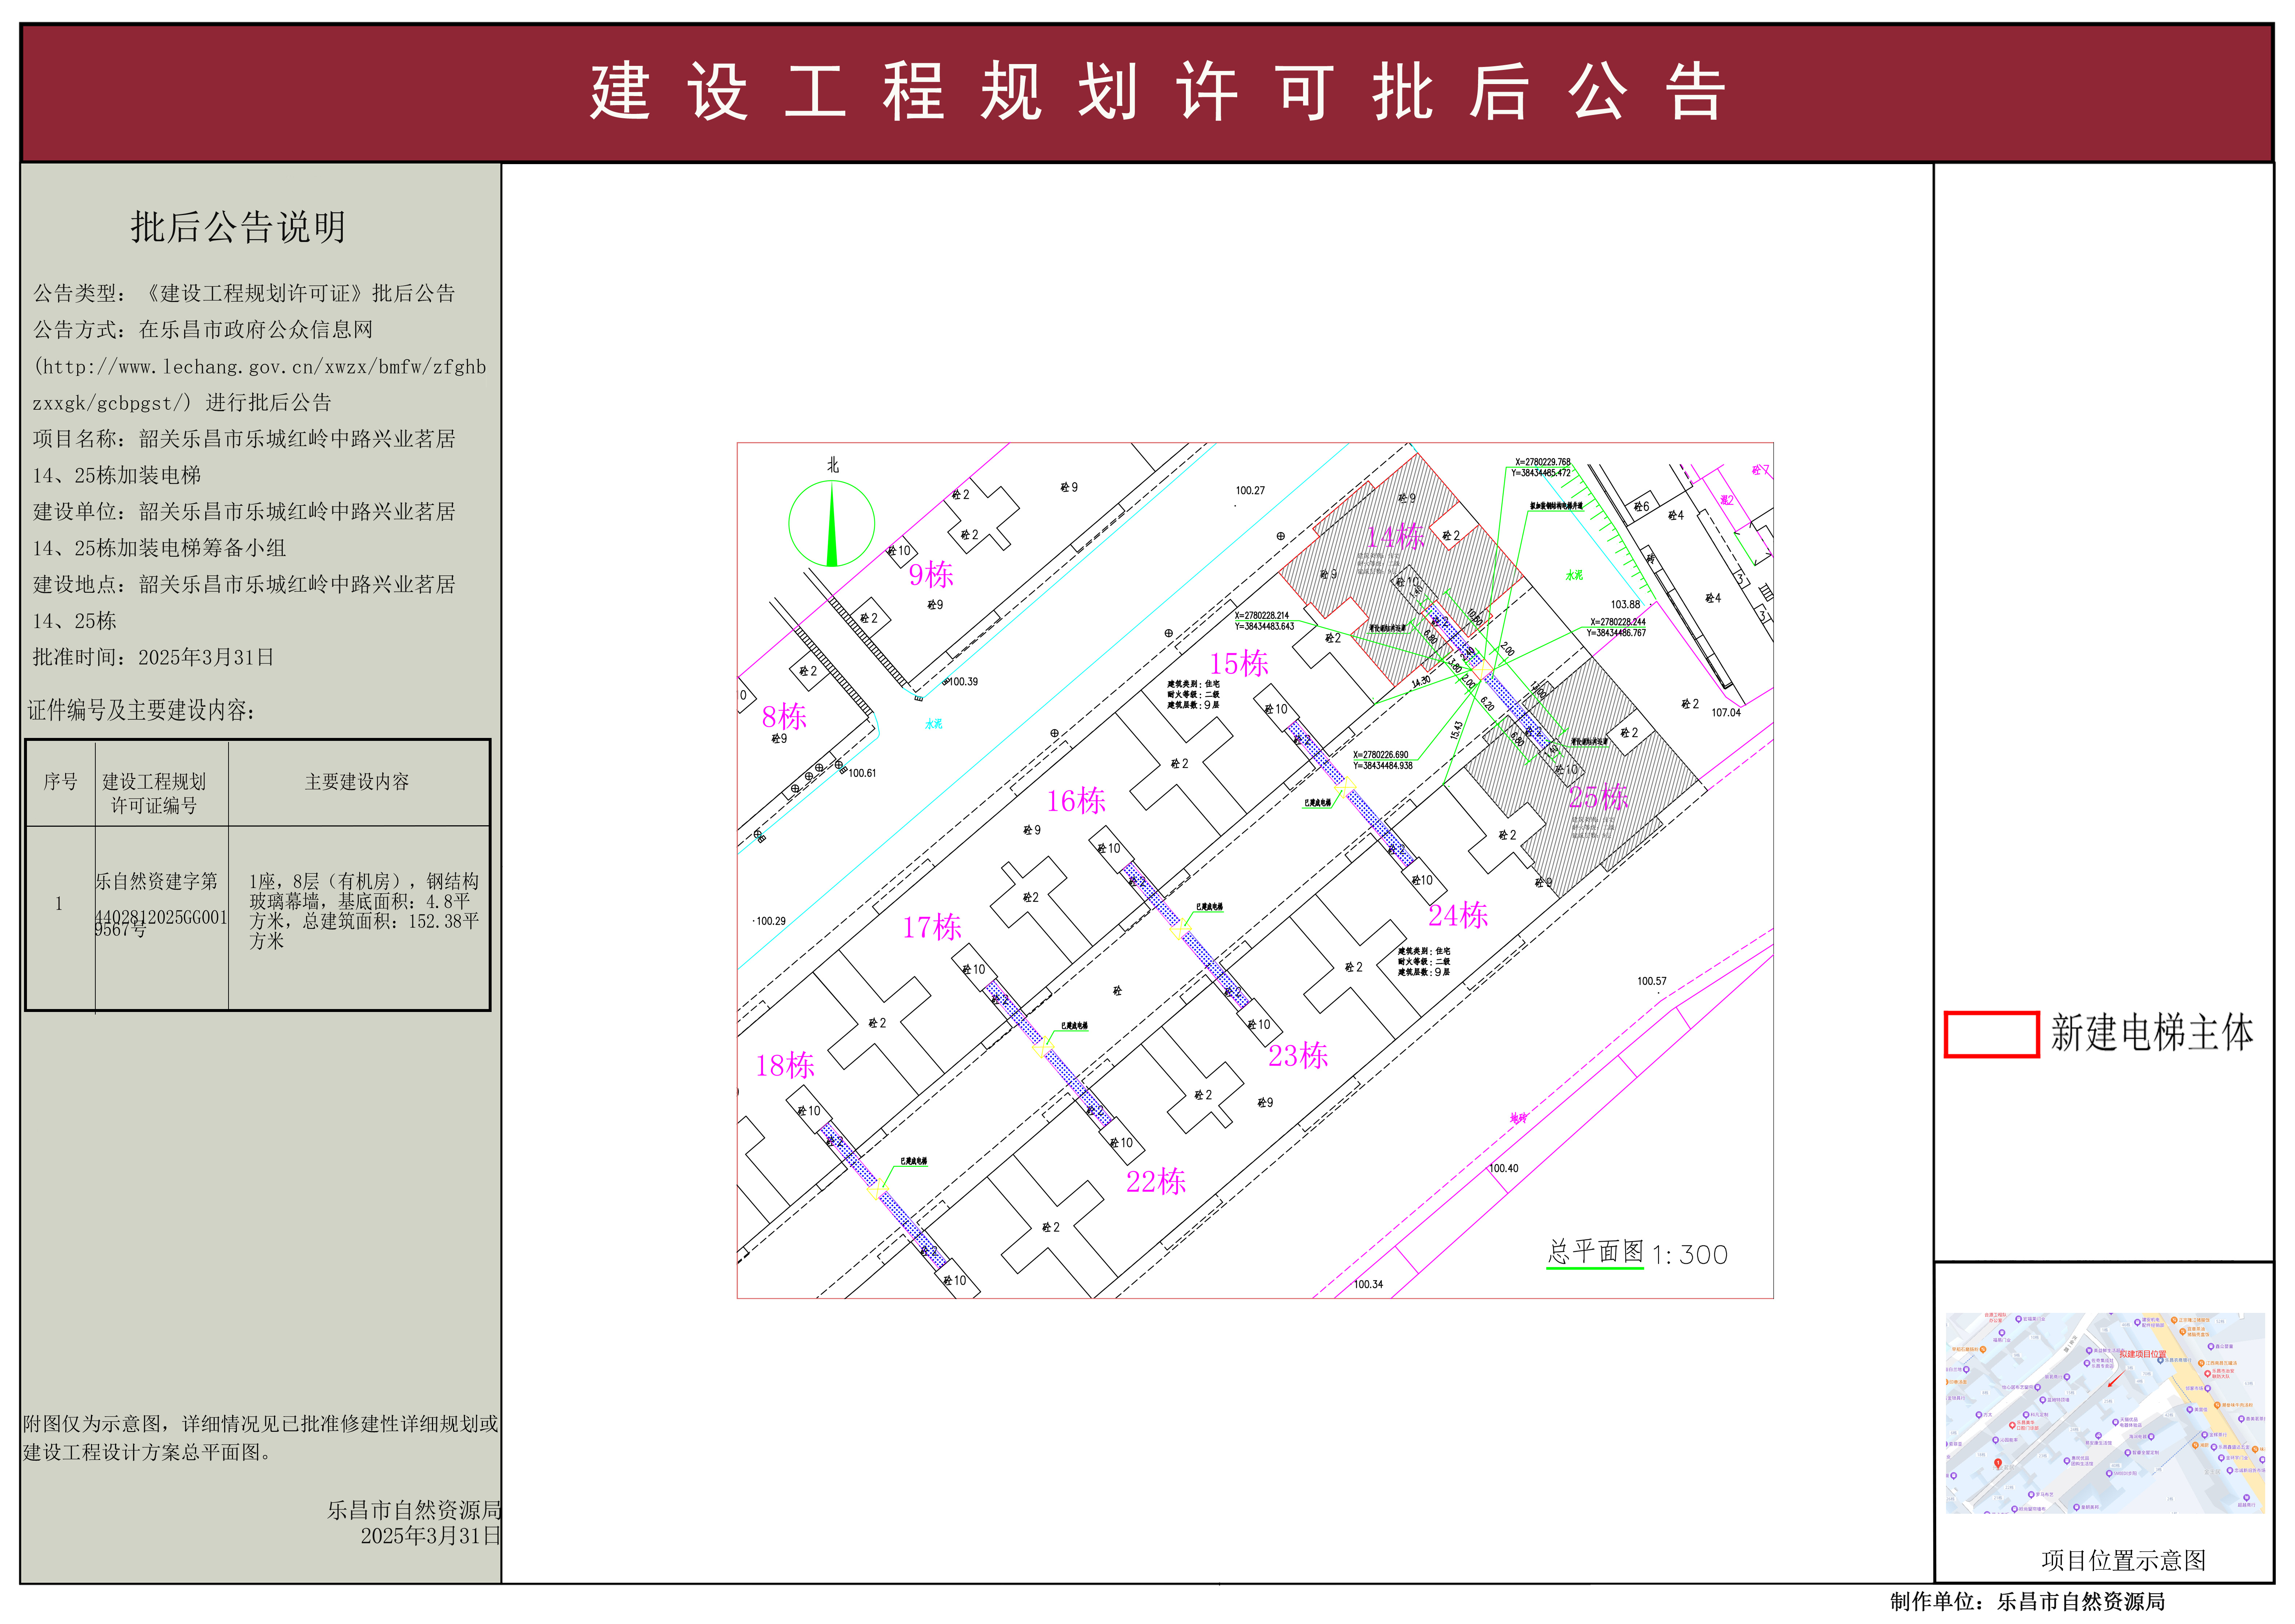The image size is (2295, 1624).
Task: Click the elevation value 100.34
Action: (1368, 1284)
